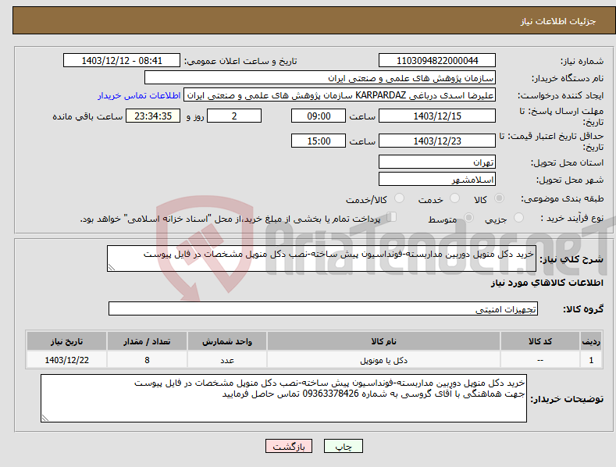Viewport: 616px width, 467px height.
Task: Click the جزئیات اطلاعات نیاز header title
Action: coord(558,21)
